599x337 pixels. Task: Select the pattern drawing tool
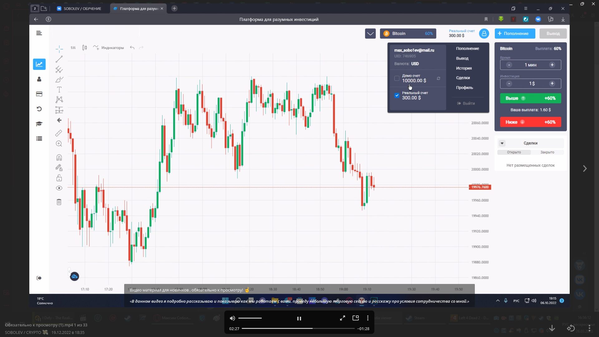(x=59, y=100)
